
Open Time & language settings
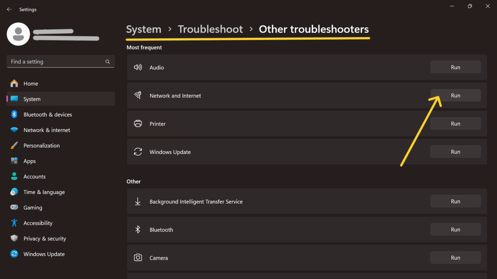tap(61, 192)
